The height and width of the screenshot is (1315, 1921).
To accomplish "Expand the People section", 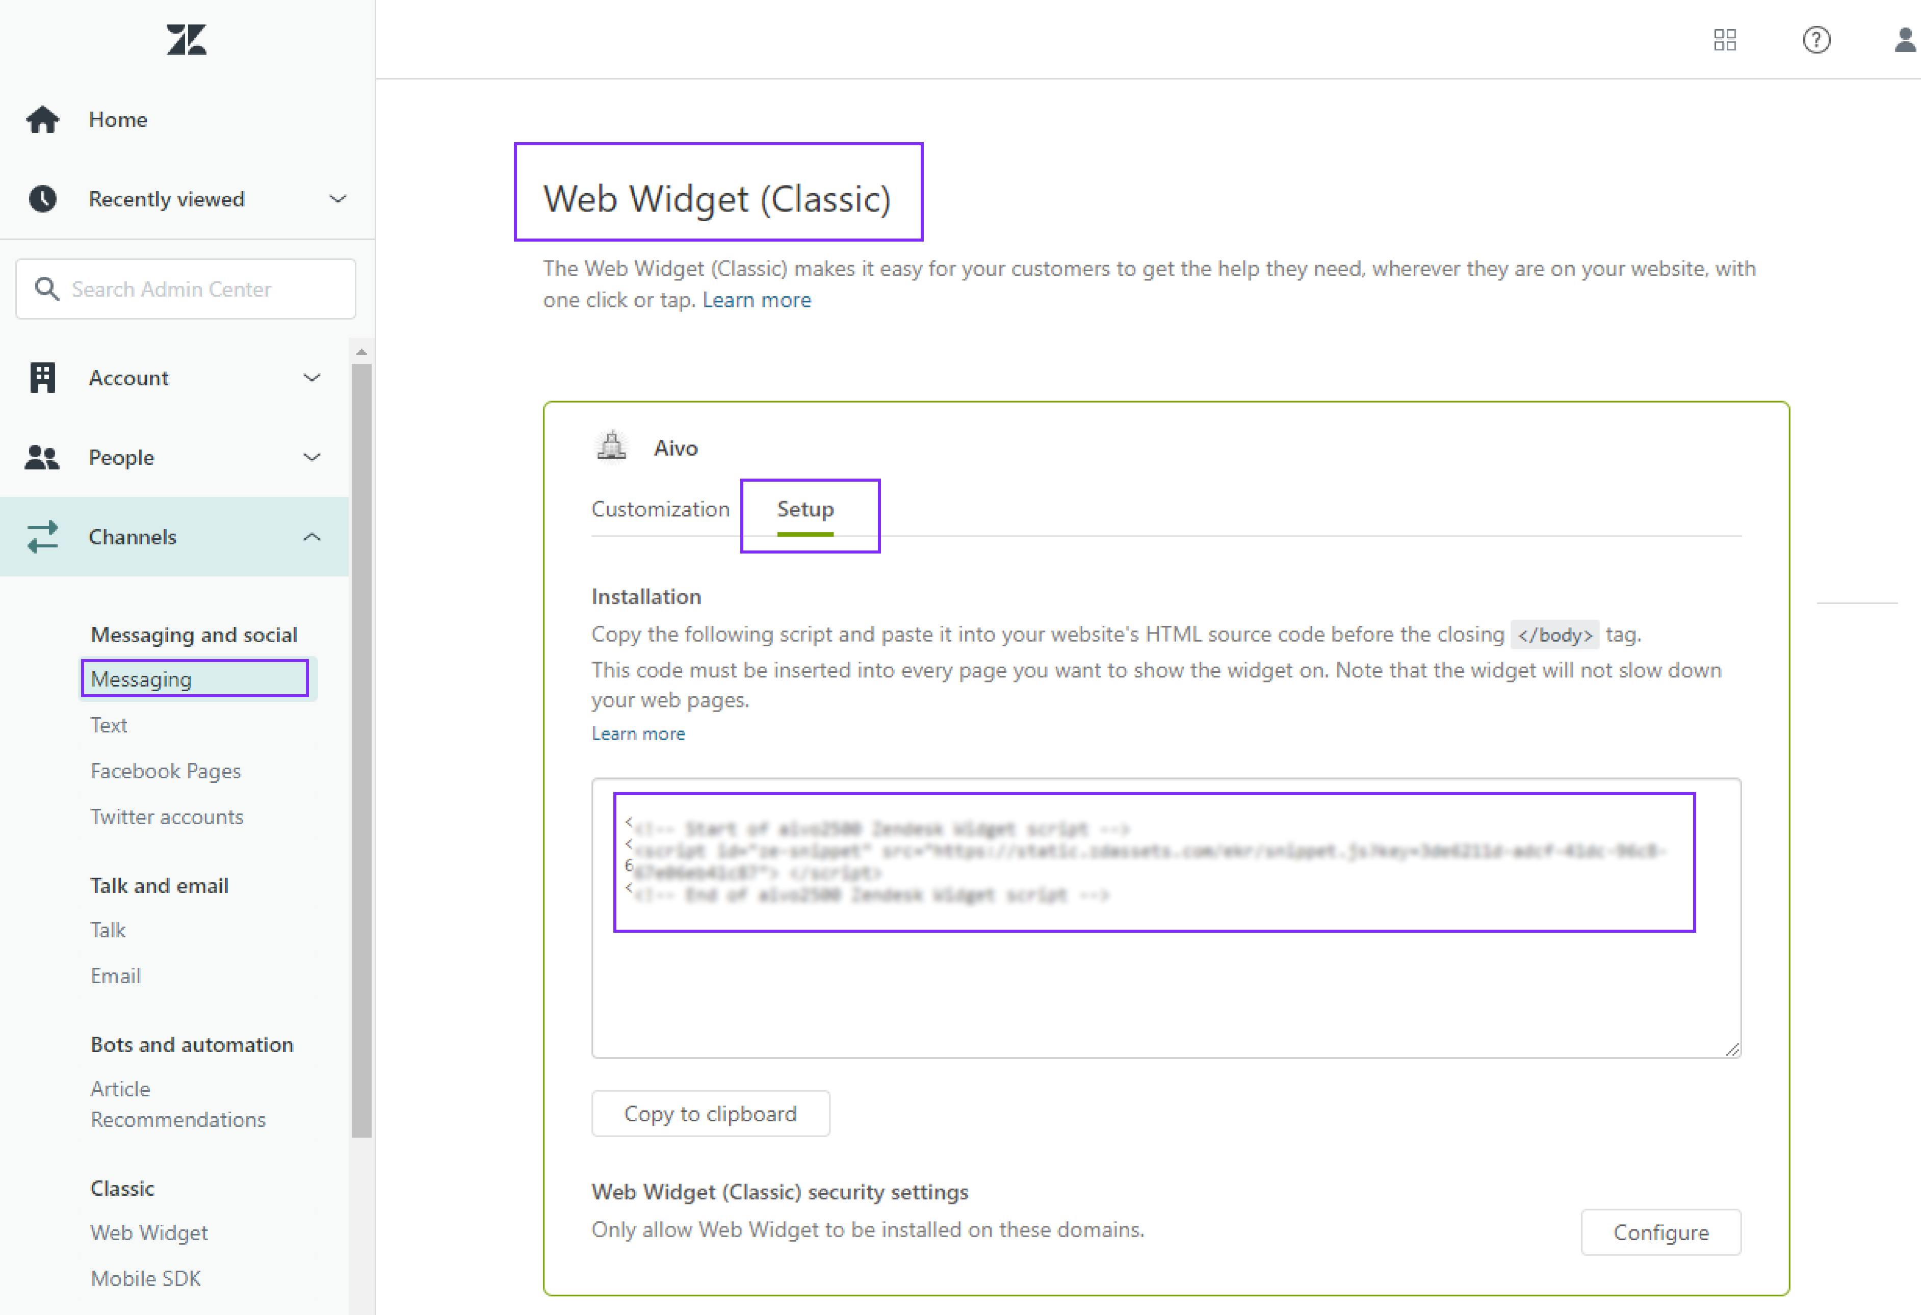I will tap(311, 457).
